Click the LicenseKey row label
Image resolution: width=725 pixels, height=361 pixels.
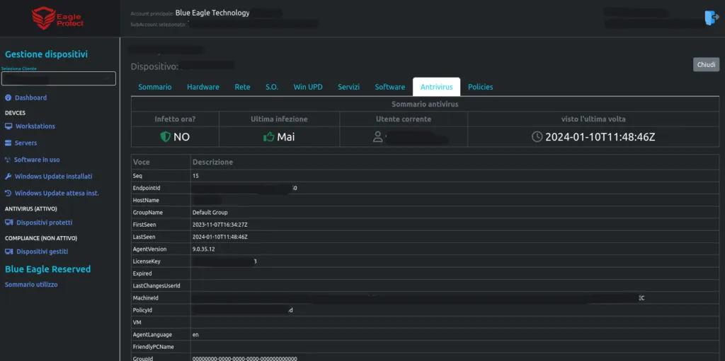coord(146,261)
